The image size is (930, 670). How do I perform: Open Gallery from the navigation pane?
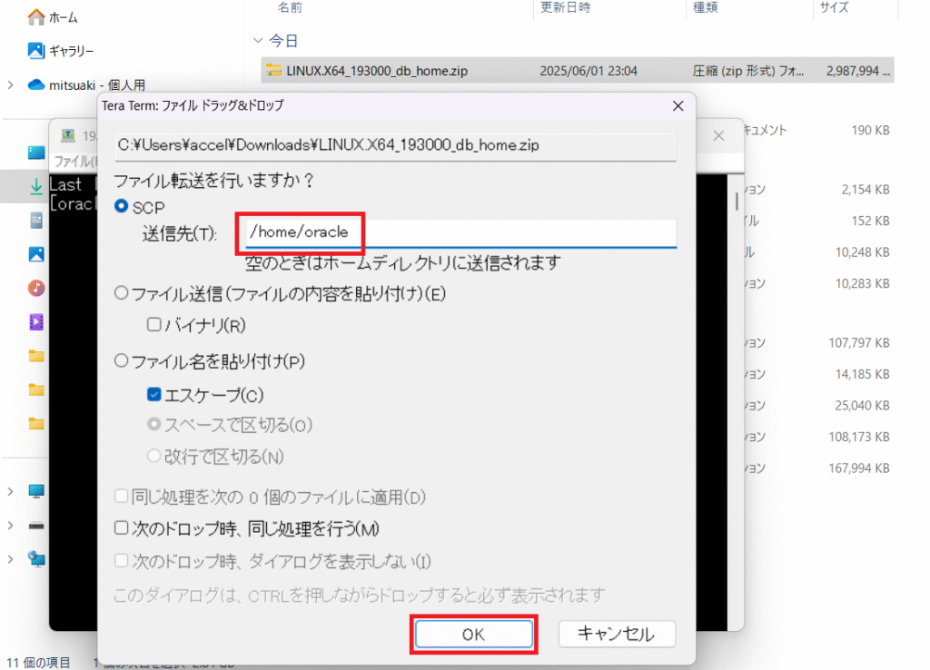[x=36, y=51]
